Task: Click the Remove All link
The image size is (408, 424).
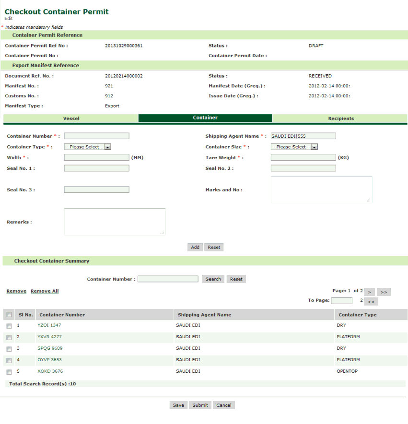Action: coord(45,291)
